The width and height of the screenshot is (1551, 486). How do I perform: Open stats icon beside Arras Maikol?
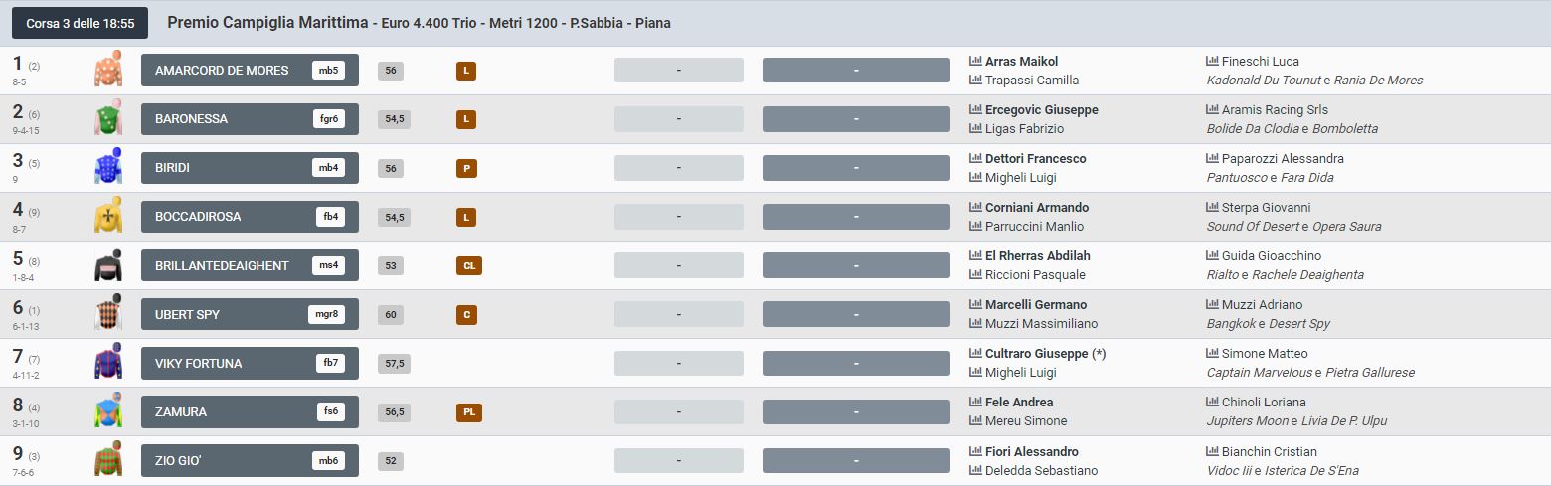pyautogui.click(x=975, y=62)
